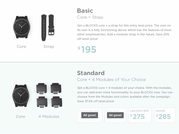
Task: Choose the Late Early Bird $275 option
Action: coord(140,115)
